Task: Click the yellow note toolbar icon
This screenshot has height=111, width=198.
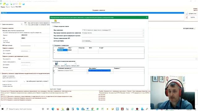Action: click(x=4, y=4)
